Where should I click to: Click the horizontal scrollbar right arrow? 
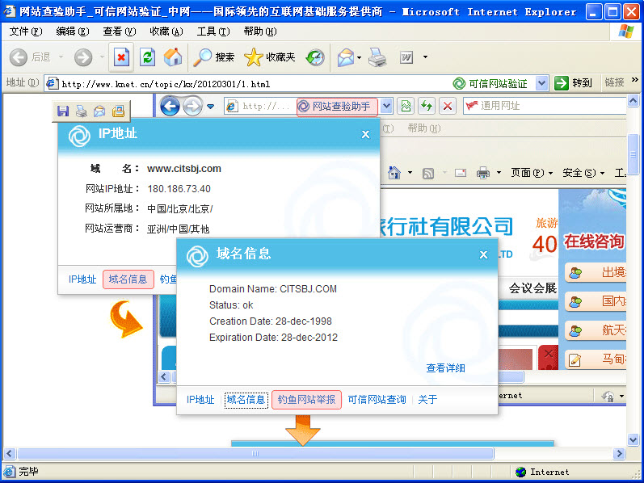[x=618, y=453]
